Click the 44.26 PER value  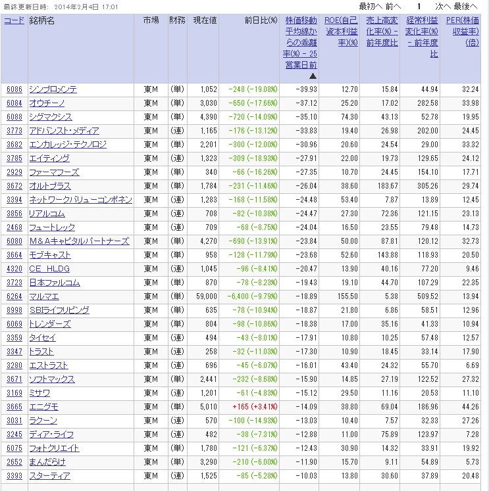click(x=471, y=406)
